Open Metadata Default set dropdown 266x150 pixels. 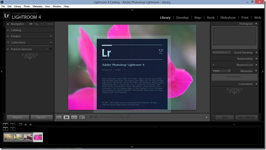221,71
